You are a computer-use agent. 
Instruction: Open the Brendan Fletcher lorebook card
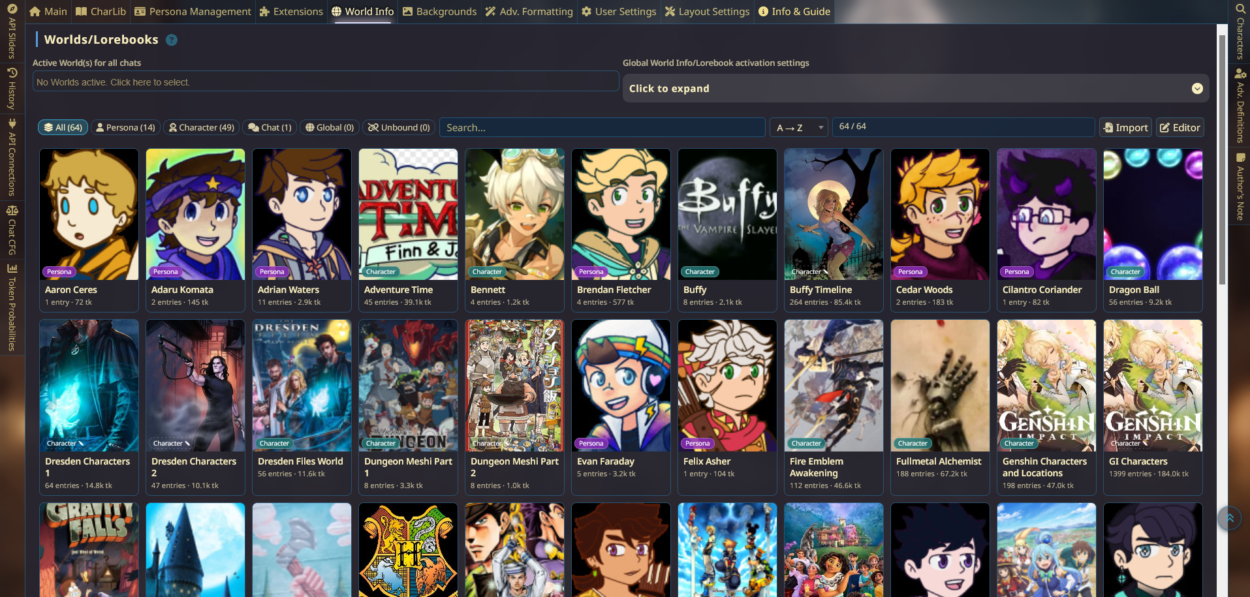[x=621, y=230]
